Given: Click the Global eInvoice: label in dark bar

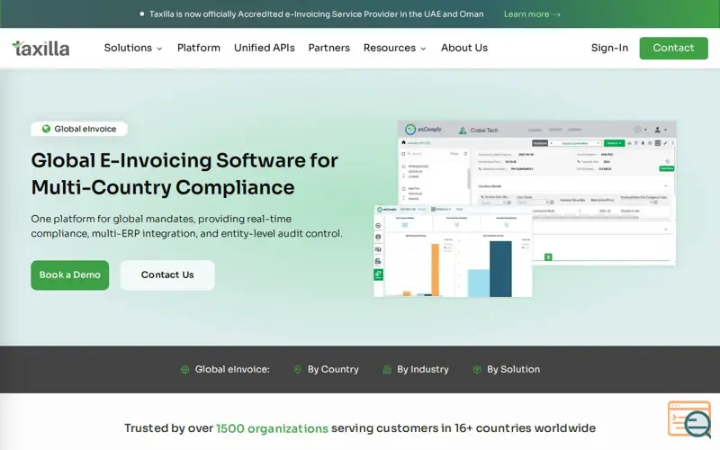Looking at the screenshot, I should tap(232, 369).
